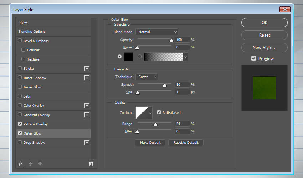
Task: Add another Inner Shadow with plus icon
Action: 87,78
